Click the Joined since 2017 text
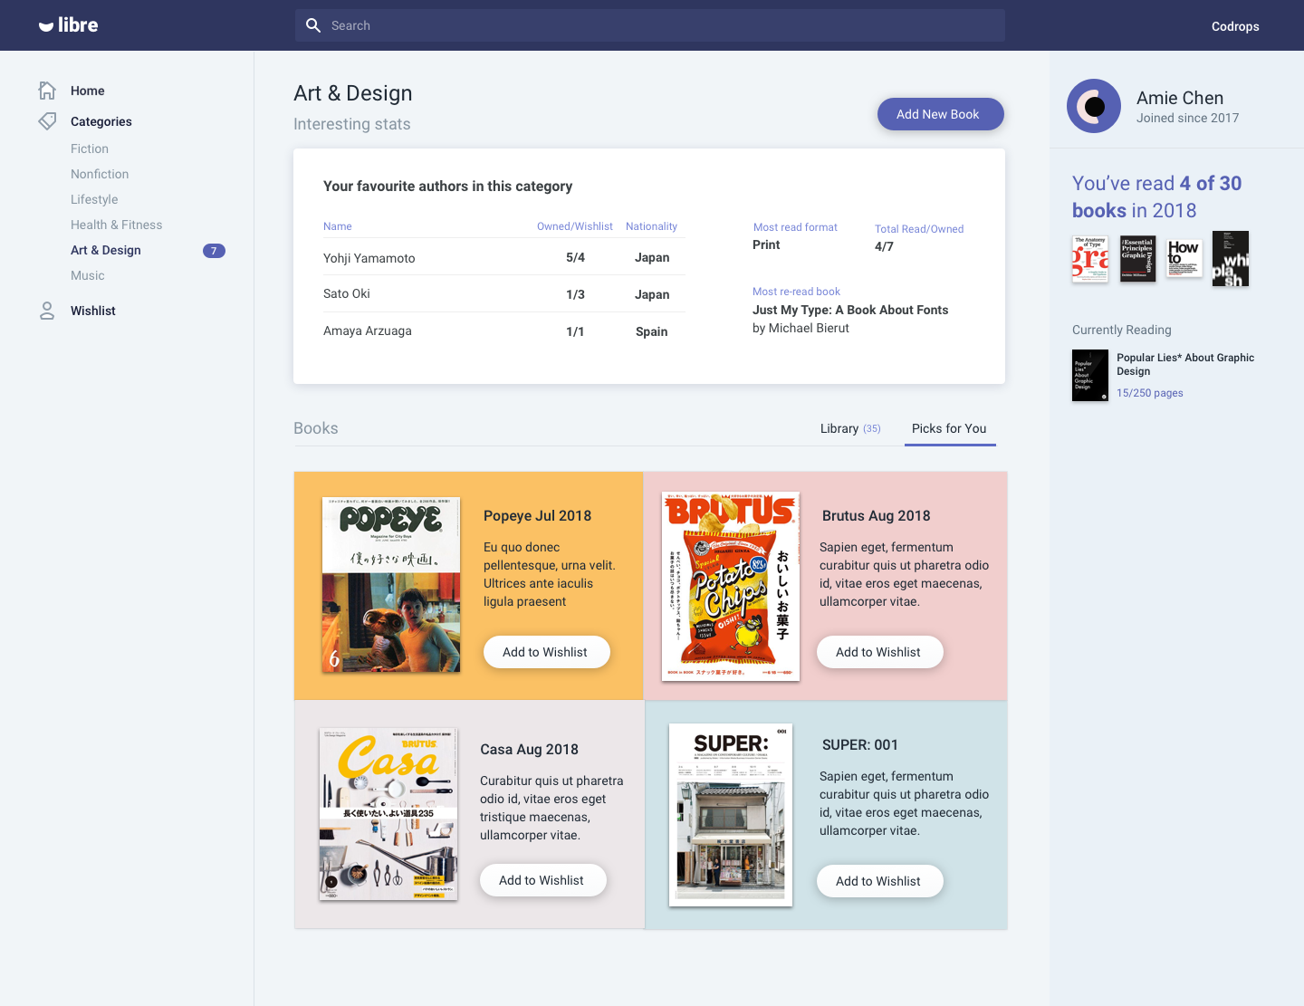Screen dimensions: 1304x1006 (1187, 118)
